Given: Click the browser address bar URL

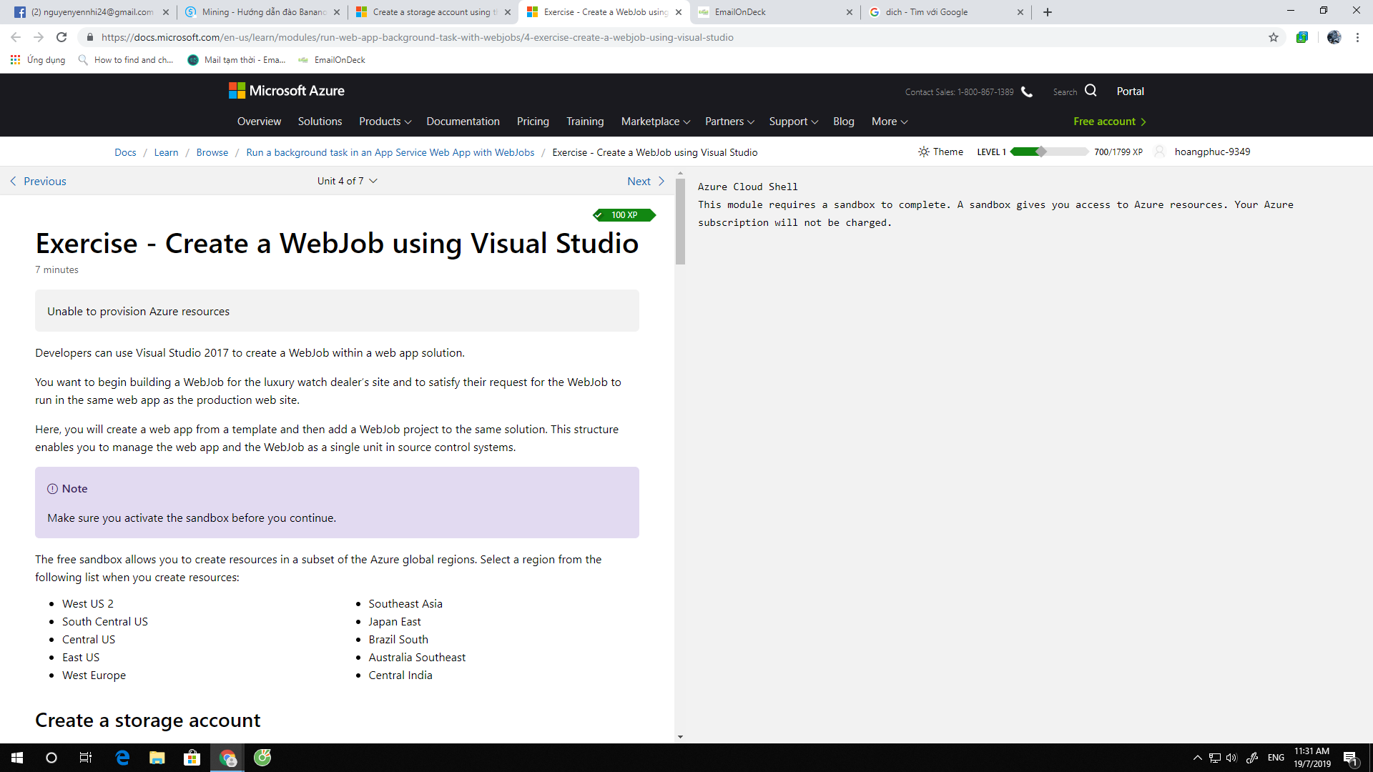Looking at the screenshot, I should (417, 37).
